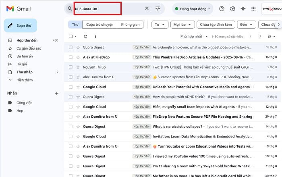Open the 17 sharing a room email
Screen dimensions: 282x177
pyautogui.click(x=173, y=166)
